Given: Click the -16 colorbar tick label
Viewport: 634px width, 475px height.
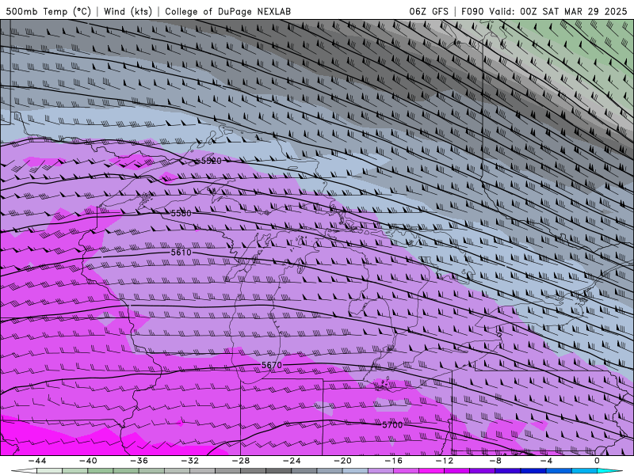Looking at the screenshot, I should point(393,461).
